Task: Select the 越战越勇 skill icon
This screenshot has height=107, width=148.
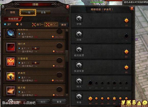Action: click(x=79, y=49)
